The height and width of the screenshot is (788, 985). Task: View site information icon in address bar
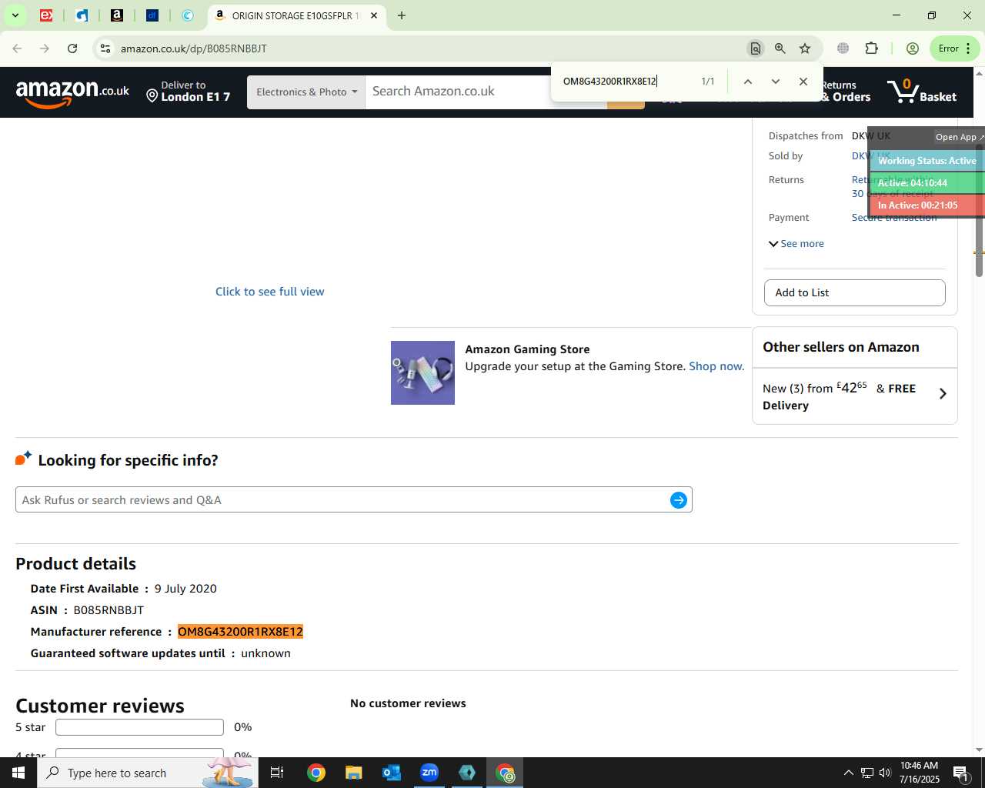[x=105, y=48]
